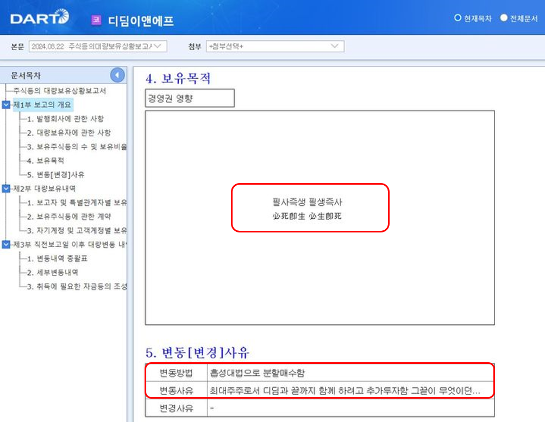Click the DART logo

pos(40,17)
